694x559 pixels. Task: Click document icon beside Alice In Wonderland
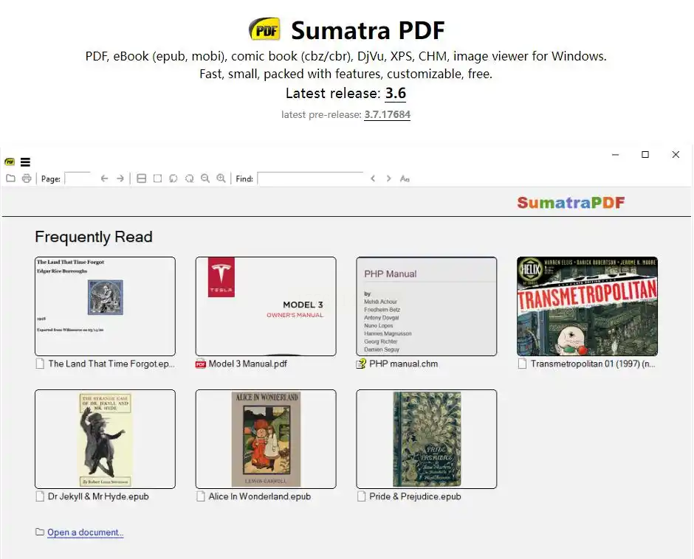point(201,496)
